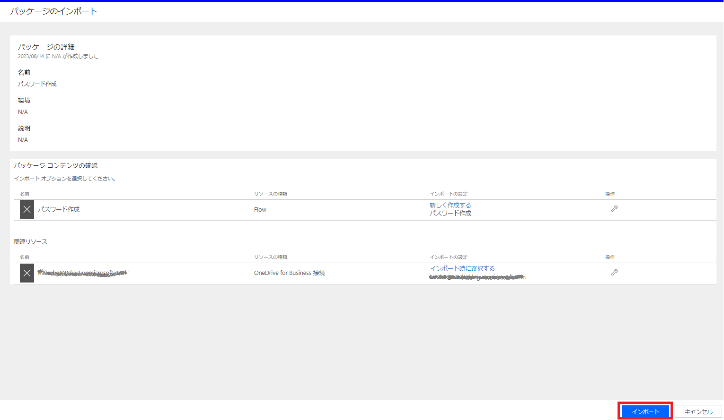Click インポートの設定 header in package contents table

tap(448, 194)
